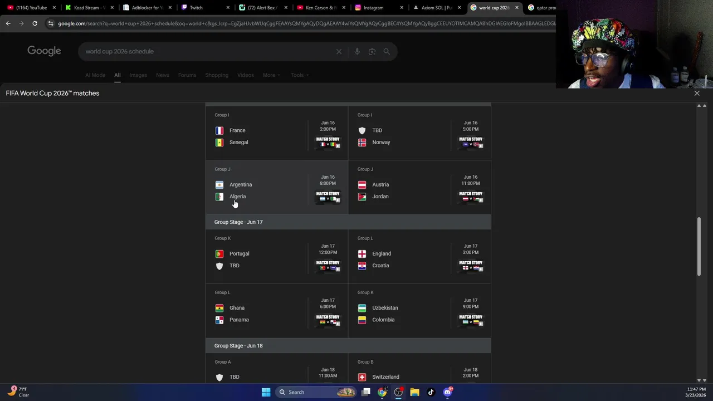Image resolution: width=713 pixels, height=401 pixels.
Task: Click the google.com address bar URL
Action: point(306,23)
